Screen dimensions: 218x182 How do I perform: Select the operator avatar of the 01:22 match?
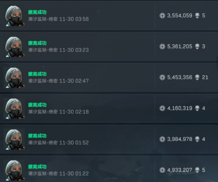point(15,170)
